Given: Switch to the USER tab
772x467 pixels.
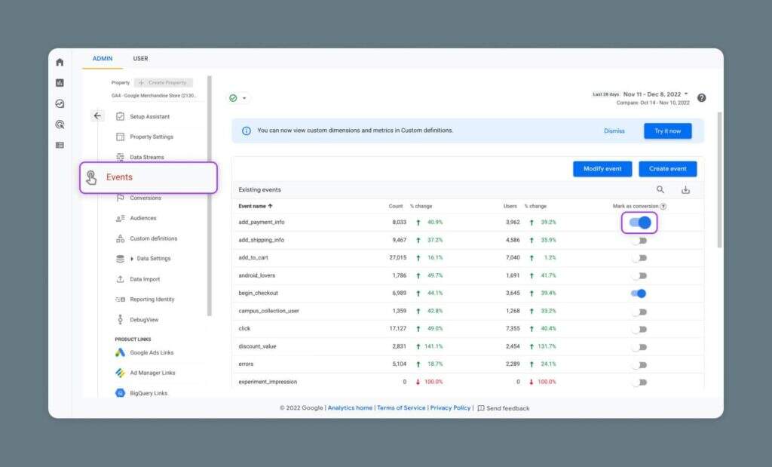Looking at the screenshot, I should click(140, 59).
